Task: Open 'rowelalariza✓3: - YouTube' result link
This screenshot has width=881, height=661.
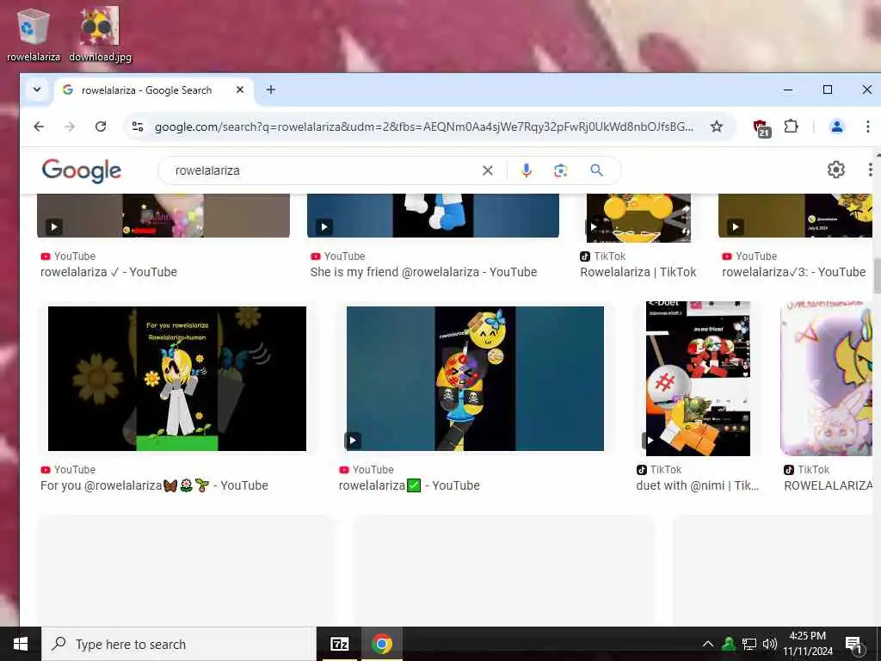Action: [x=793, y=272]
